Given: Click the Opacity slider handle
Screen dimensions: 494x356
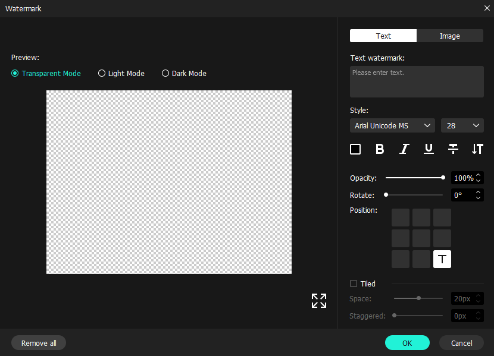Looking at the screenshot, I should pyautogui.click(x=443, y=178).
